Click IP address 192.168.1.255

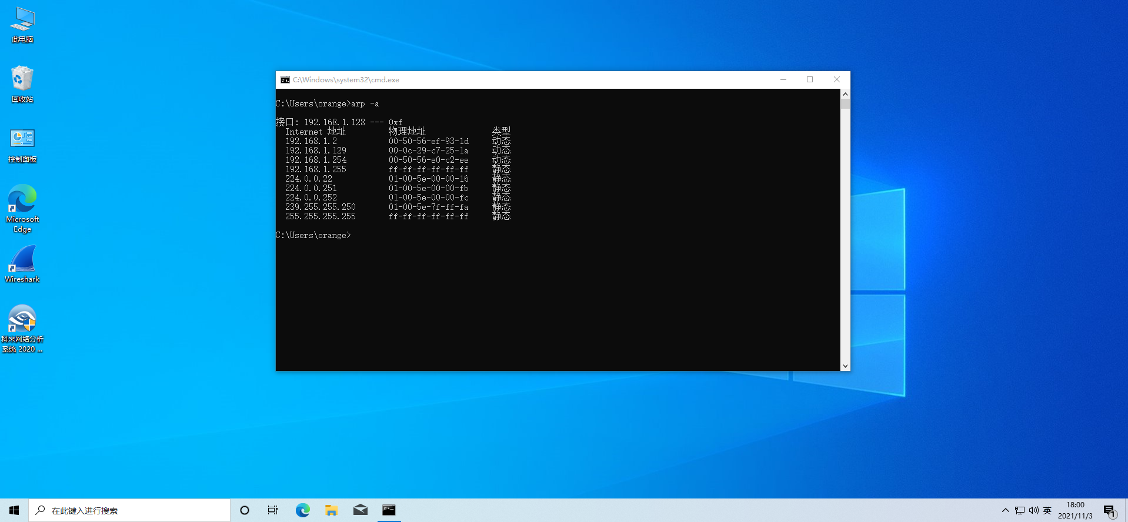(316, 169)
